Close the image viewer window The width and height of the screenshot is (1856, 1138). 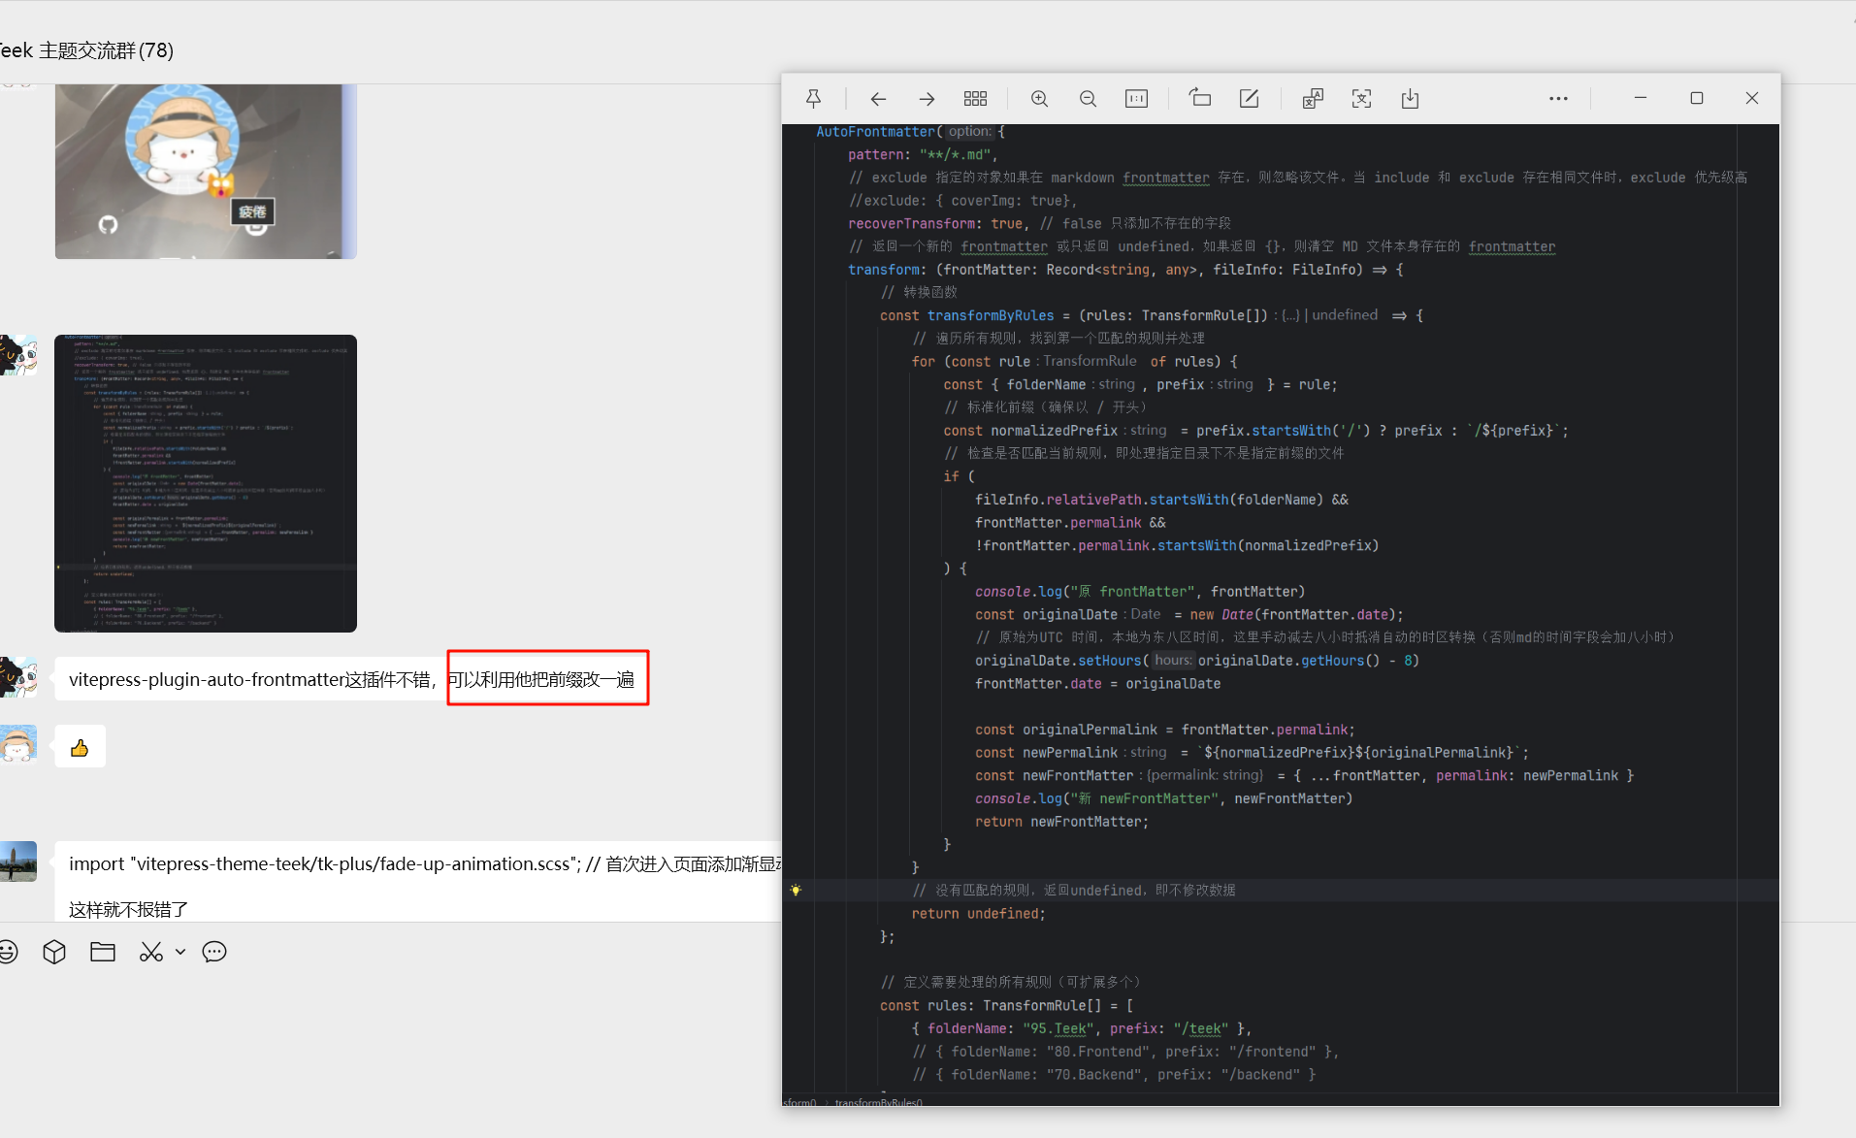click(1752, 98)
